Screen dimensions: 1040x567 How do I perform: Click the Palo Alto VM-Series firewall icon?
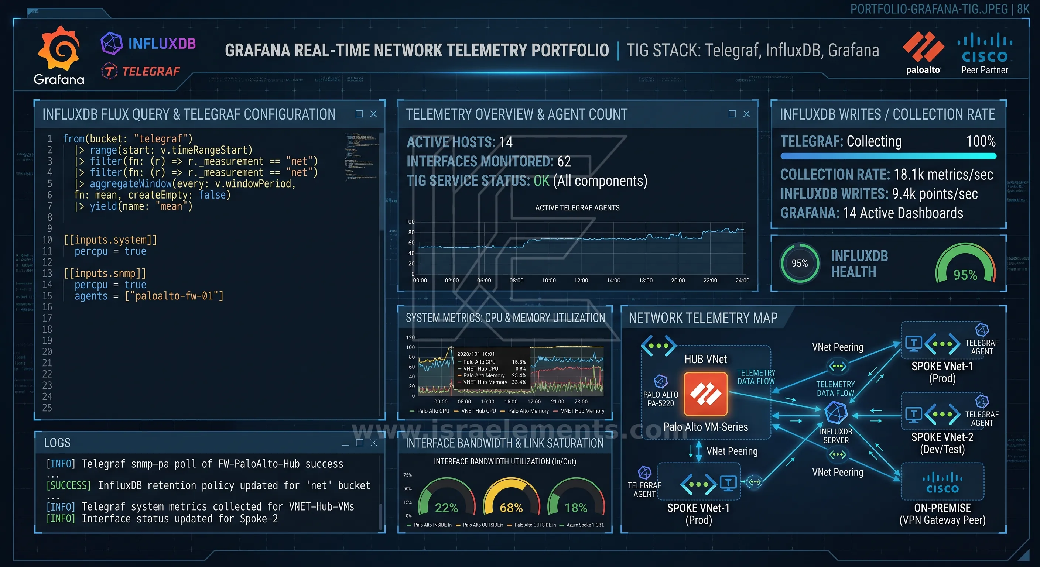pyautogui.click(x=705, y=394)
